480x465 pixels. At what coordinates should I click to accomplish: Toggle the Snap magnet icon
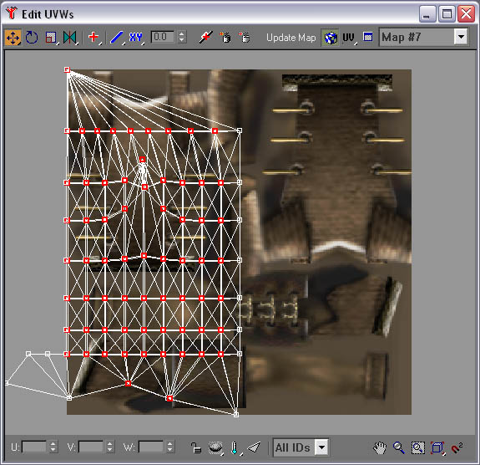457,447
